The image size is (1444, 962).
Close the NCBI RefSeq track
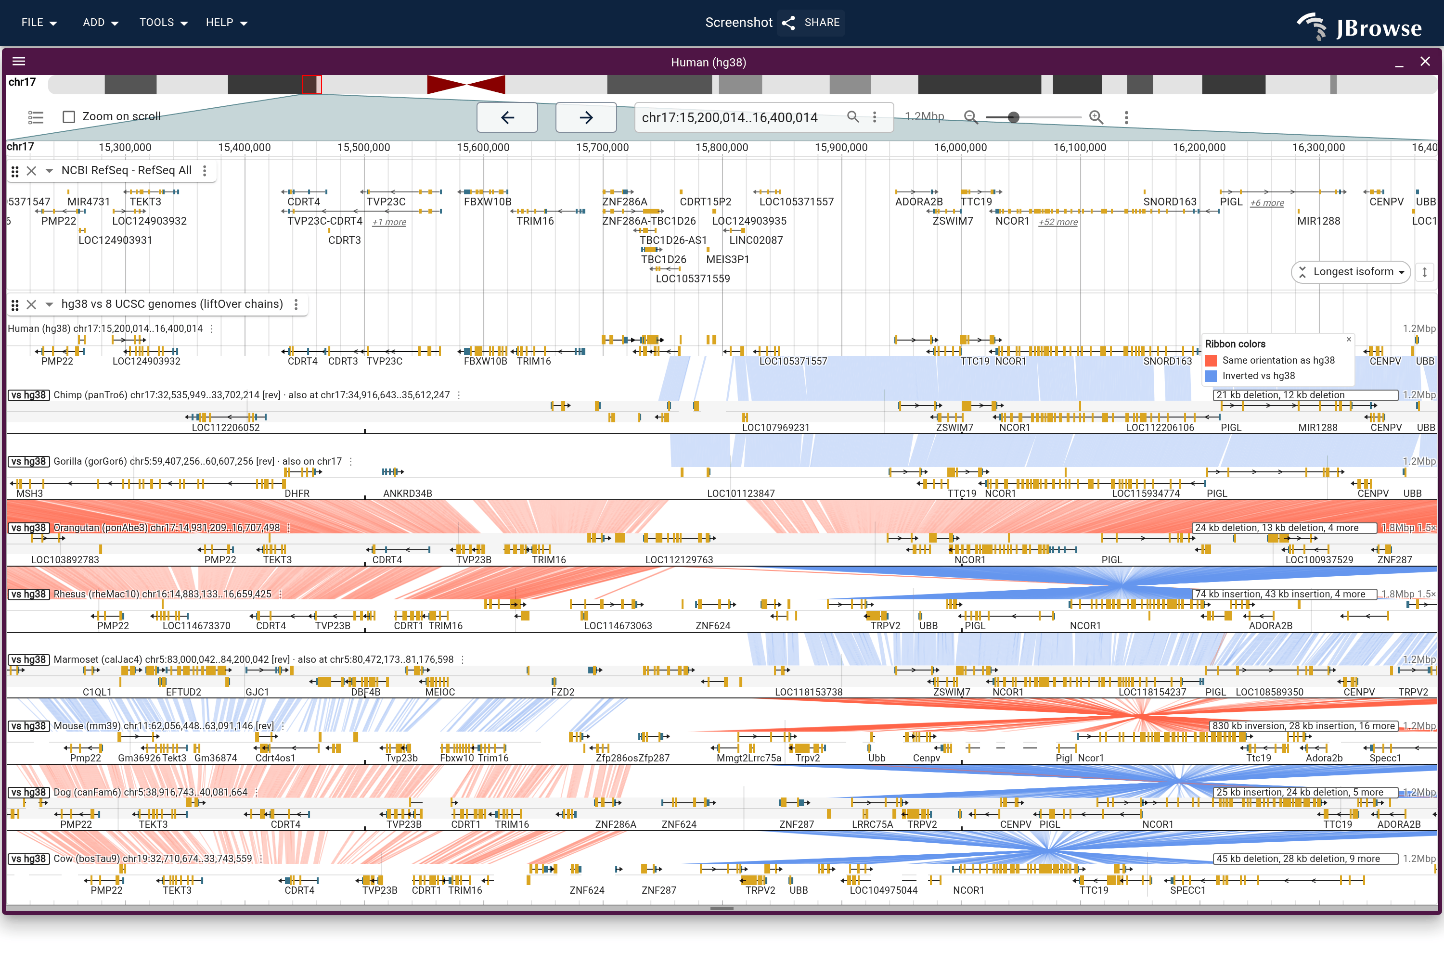point(31,171)
